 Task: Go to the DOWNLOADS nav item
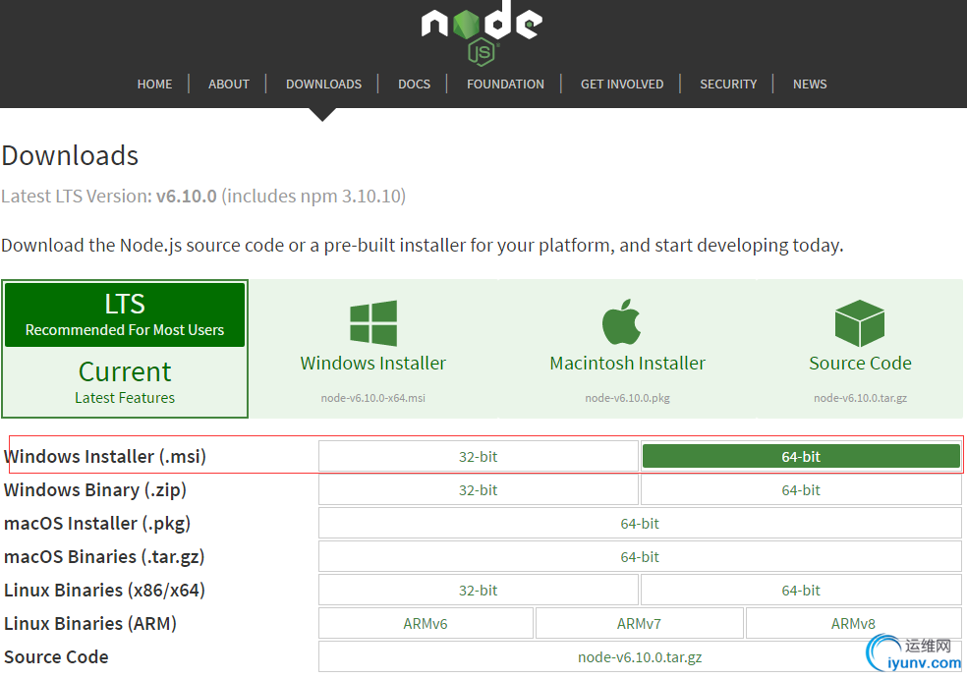click(x=323, y=84)
